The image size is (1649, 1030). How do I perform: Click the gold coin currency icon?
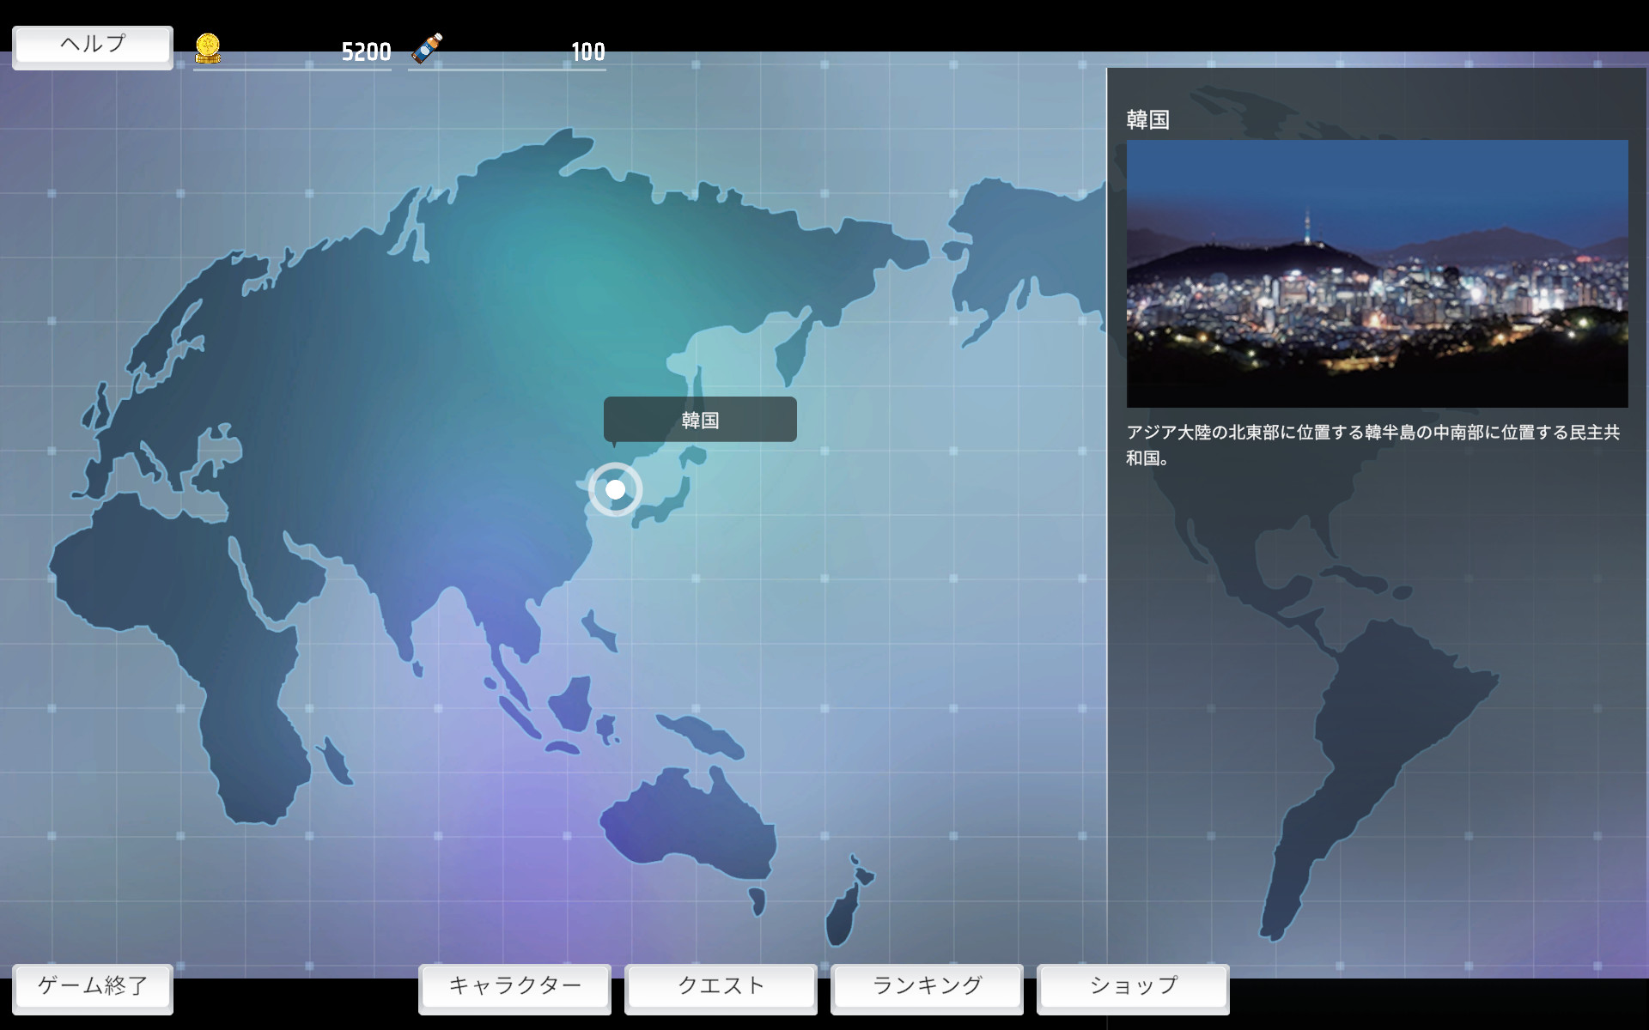(x=206, y=49)
